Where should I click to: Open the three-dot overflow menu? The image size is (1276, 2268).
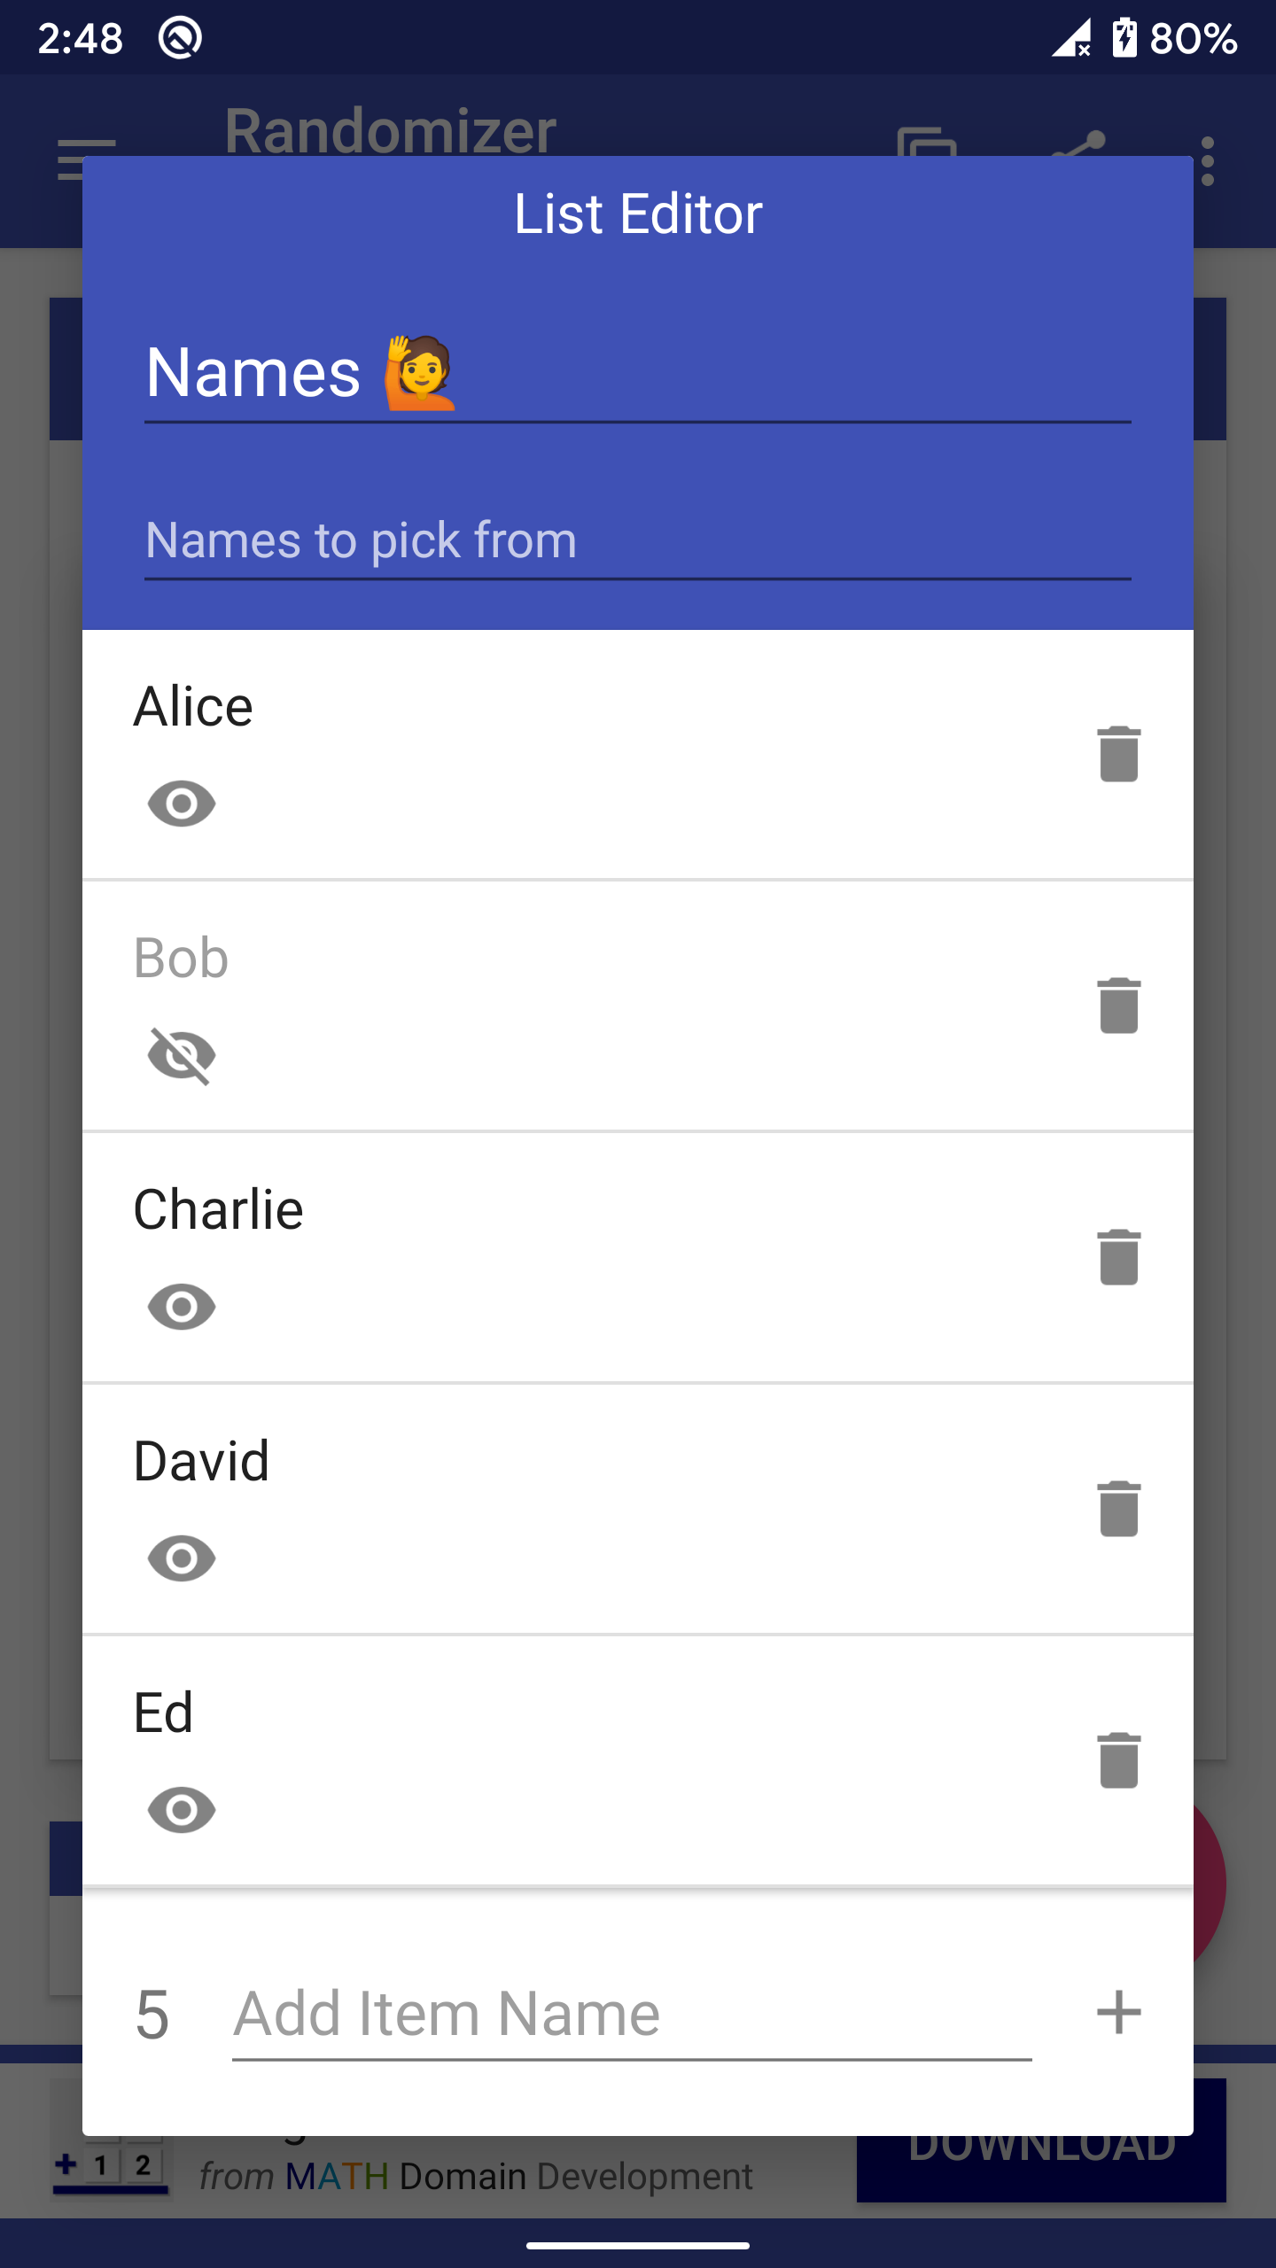(1208, 160)
